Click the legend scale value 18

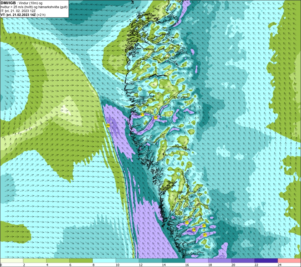[210, 265]
